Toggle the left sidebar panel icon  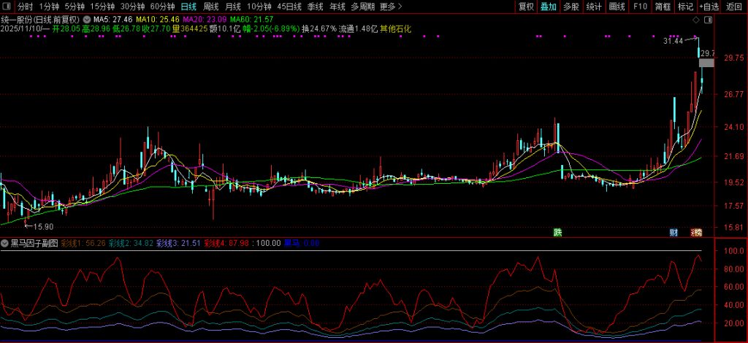[x=8, y=7]
